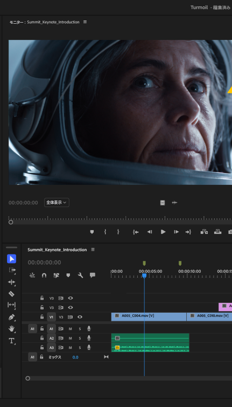
Task: Open timeline display settings wrench
Action: click(81, 275)
